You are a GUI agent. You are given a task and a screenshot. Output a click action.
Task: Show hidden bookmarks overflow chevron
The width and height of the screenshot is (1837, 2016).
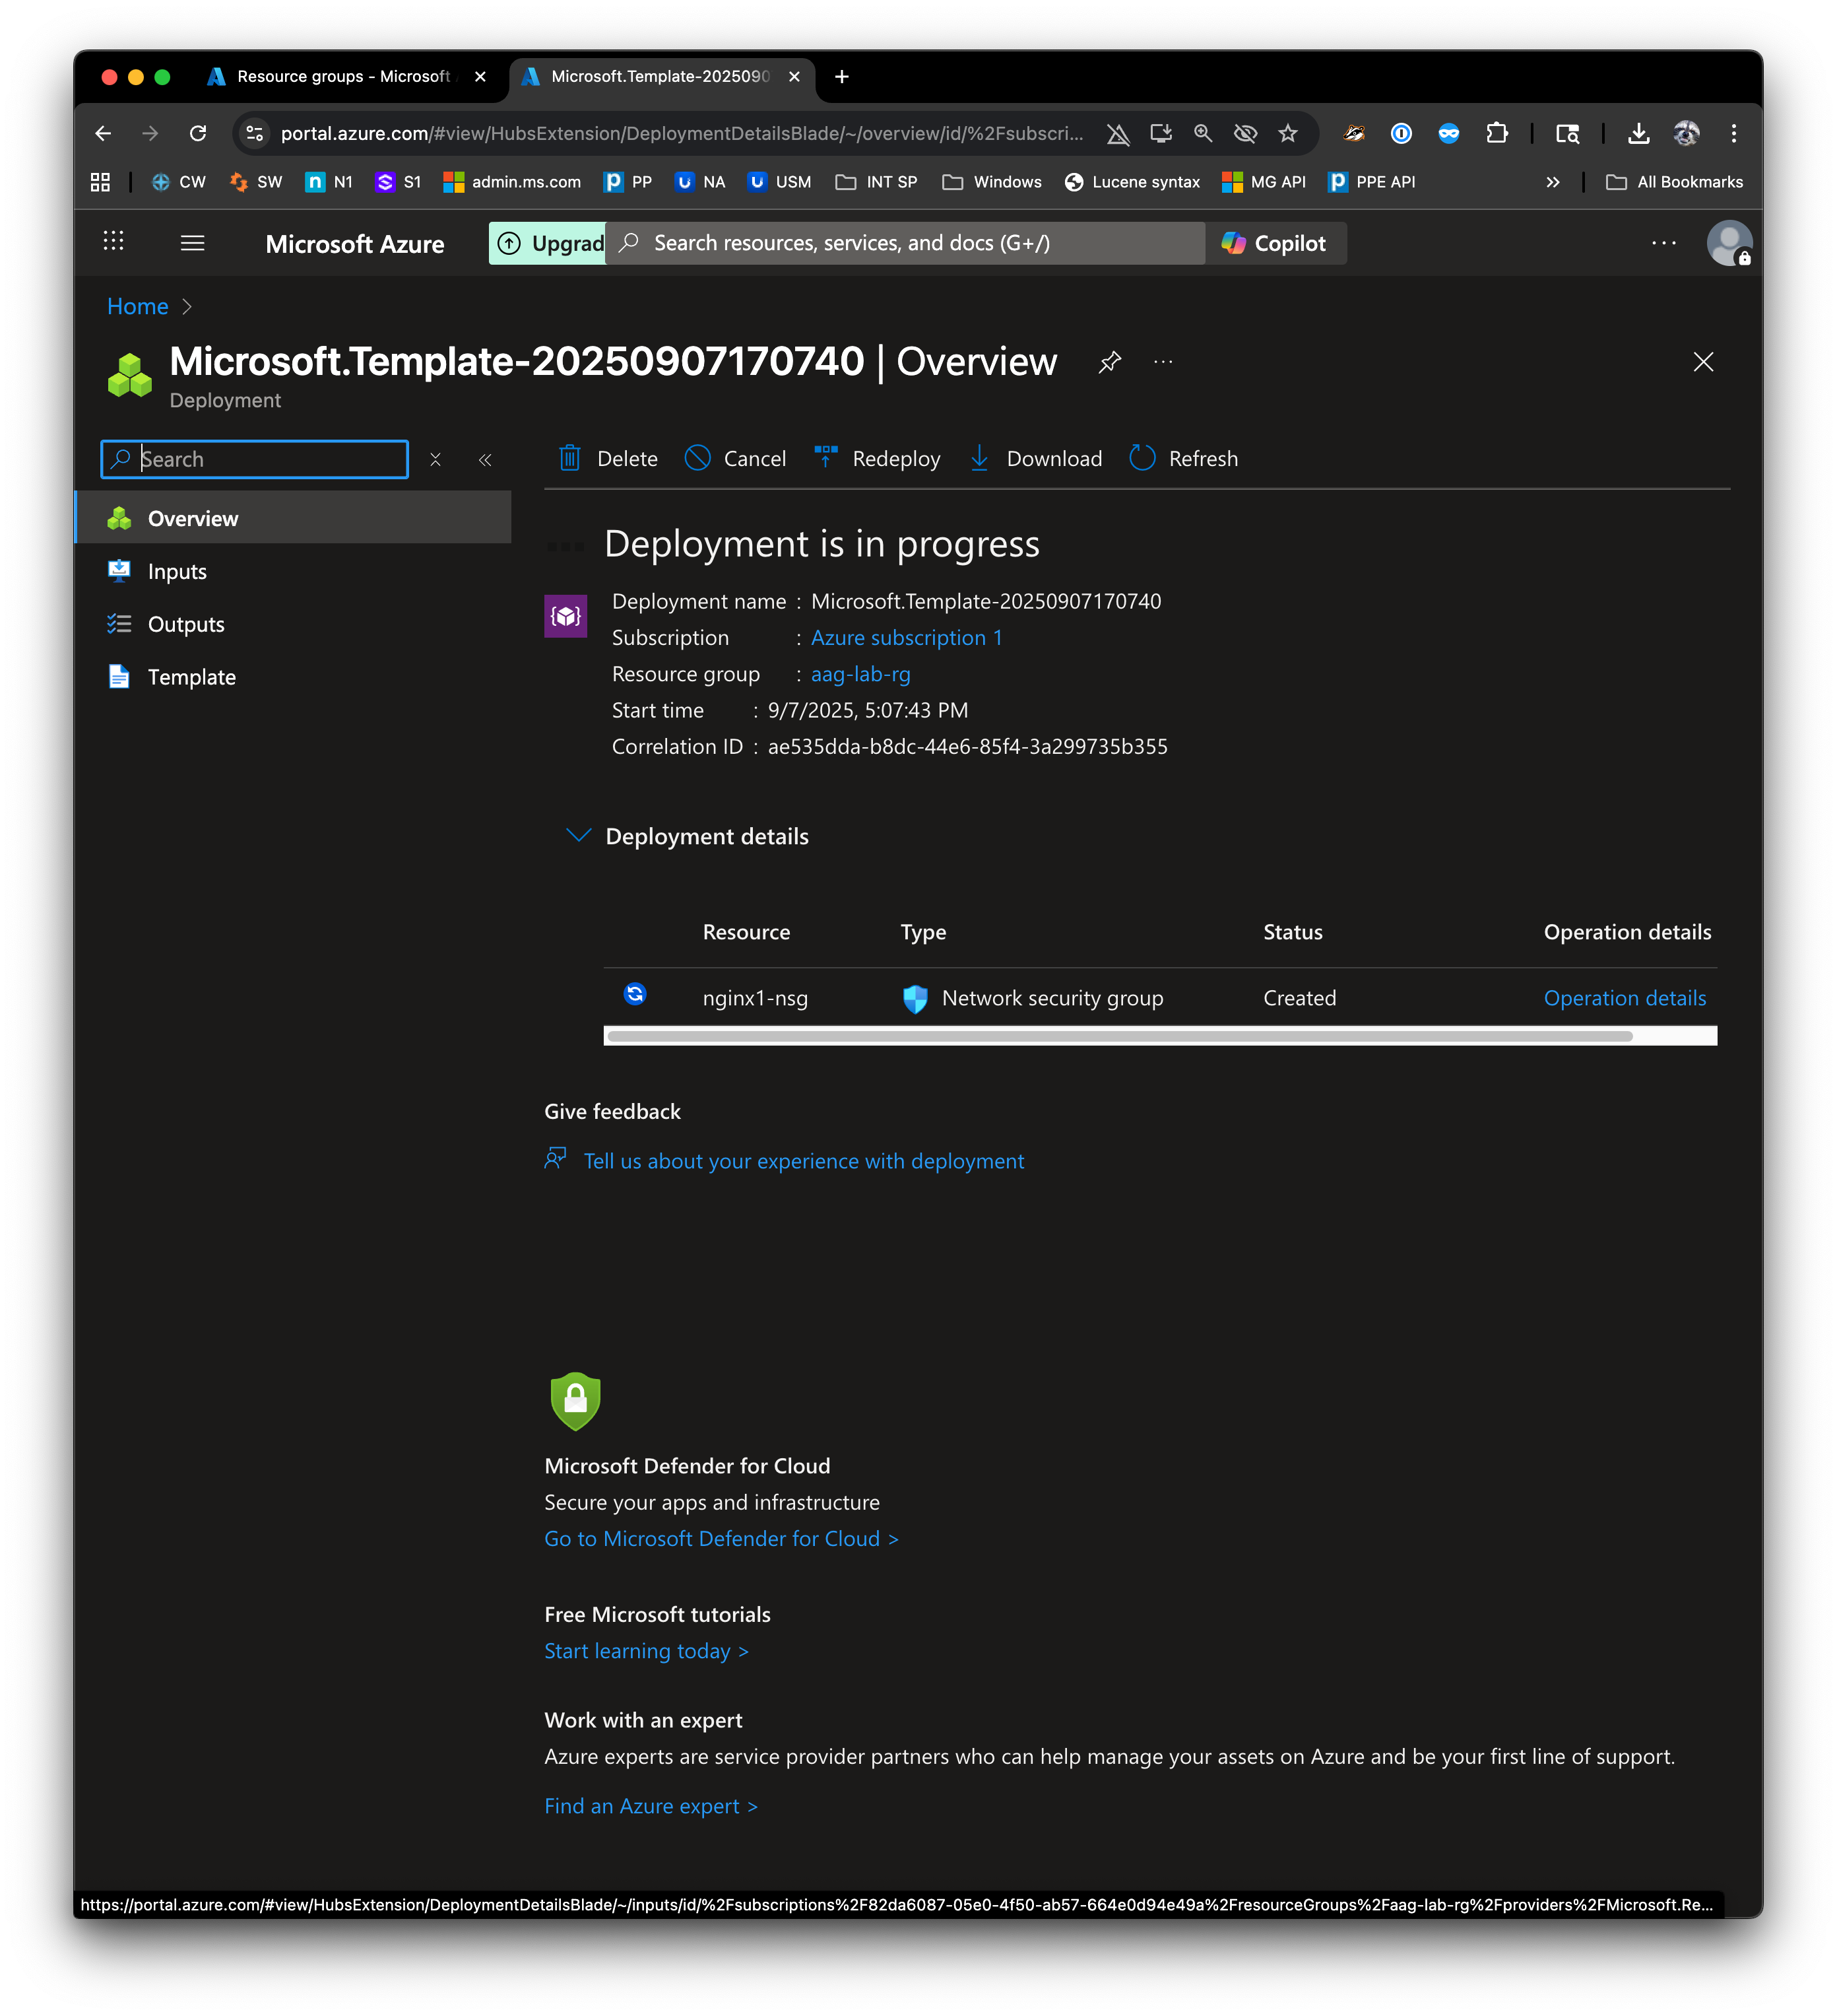[1552, 182]
